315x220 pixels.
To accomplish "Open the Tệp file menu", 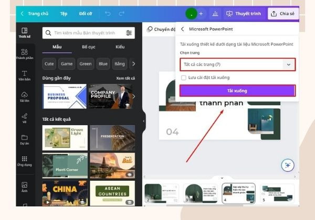I will pos(64,14).
